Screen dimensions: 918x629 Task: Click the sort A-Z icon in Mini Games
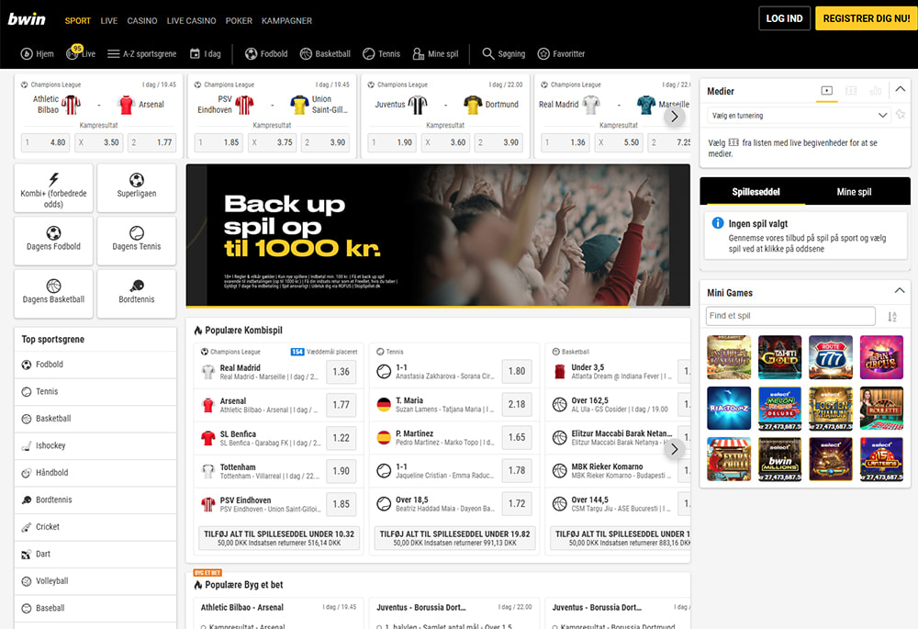(892, 317)
